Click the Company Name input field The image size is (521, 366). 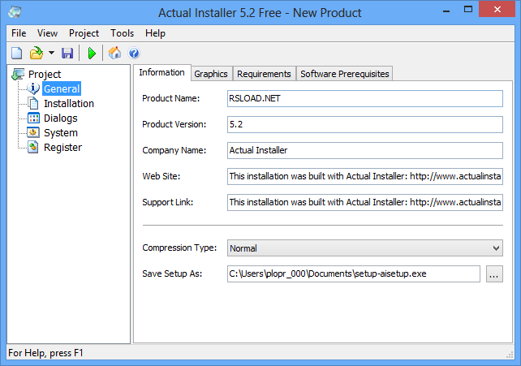[x=365, y=150]
